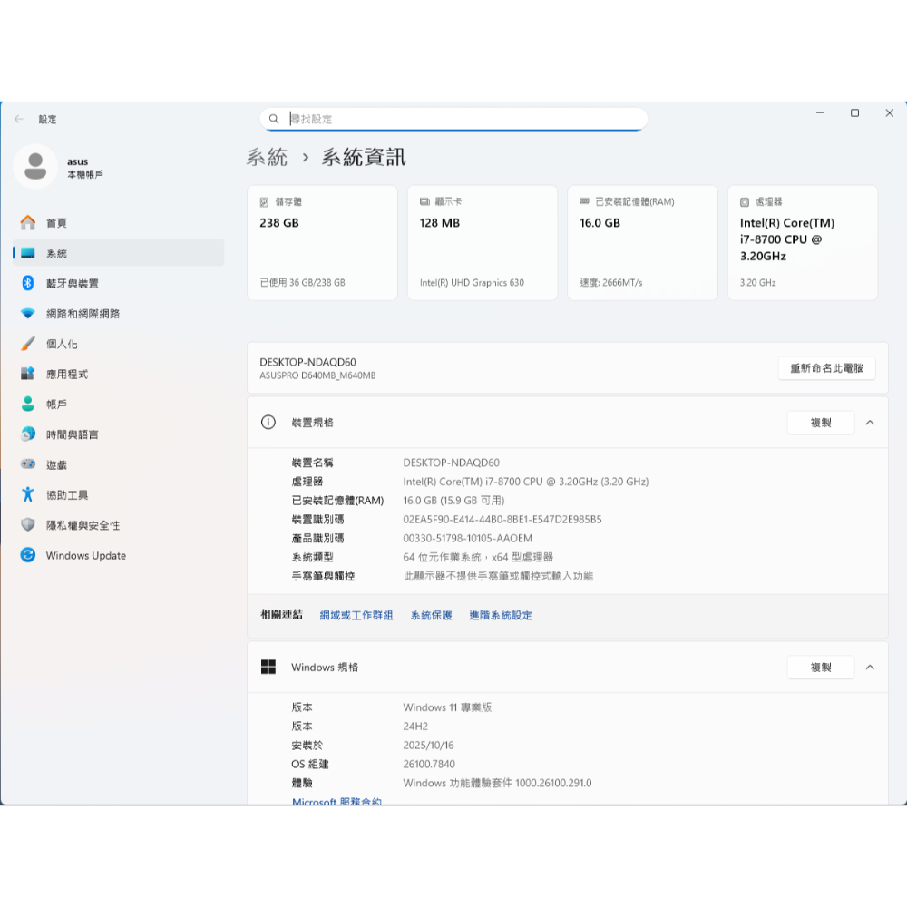Click the back arrow icon
907x907 pixels.
(18, 119)
